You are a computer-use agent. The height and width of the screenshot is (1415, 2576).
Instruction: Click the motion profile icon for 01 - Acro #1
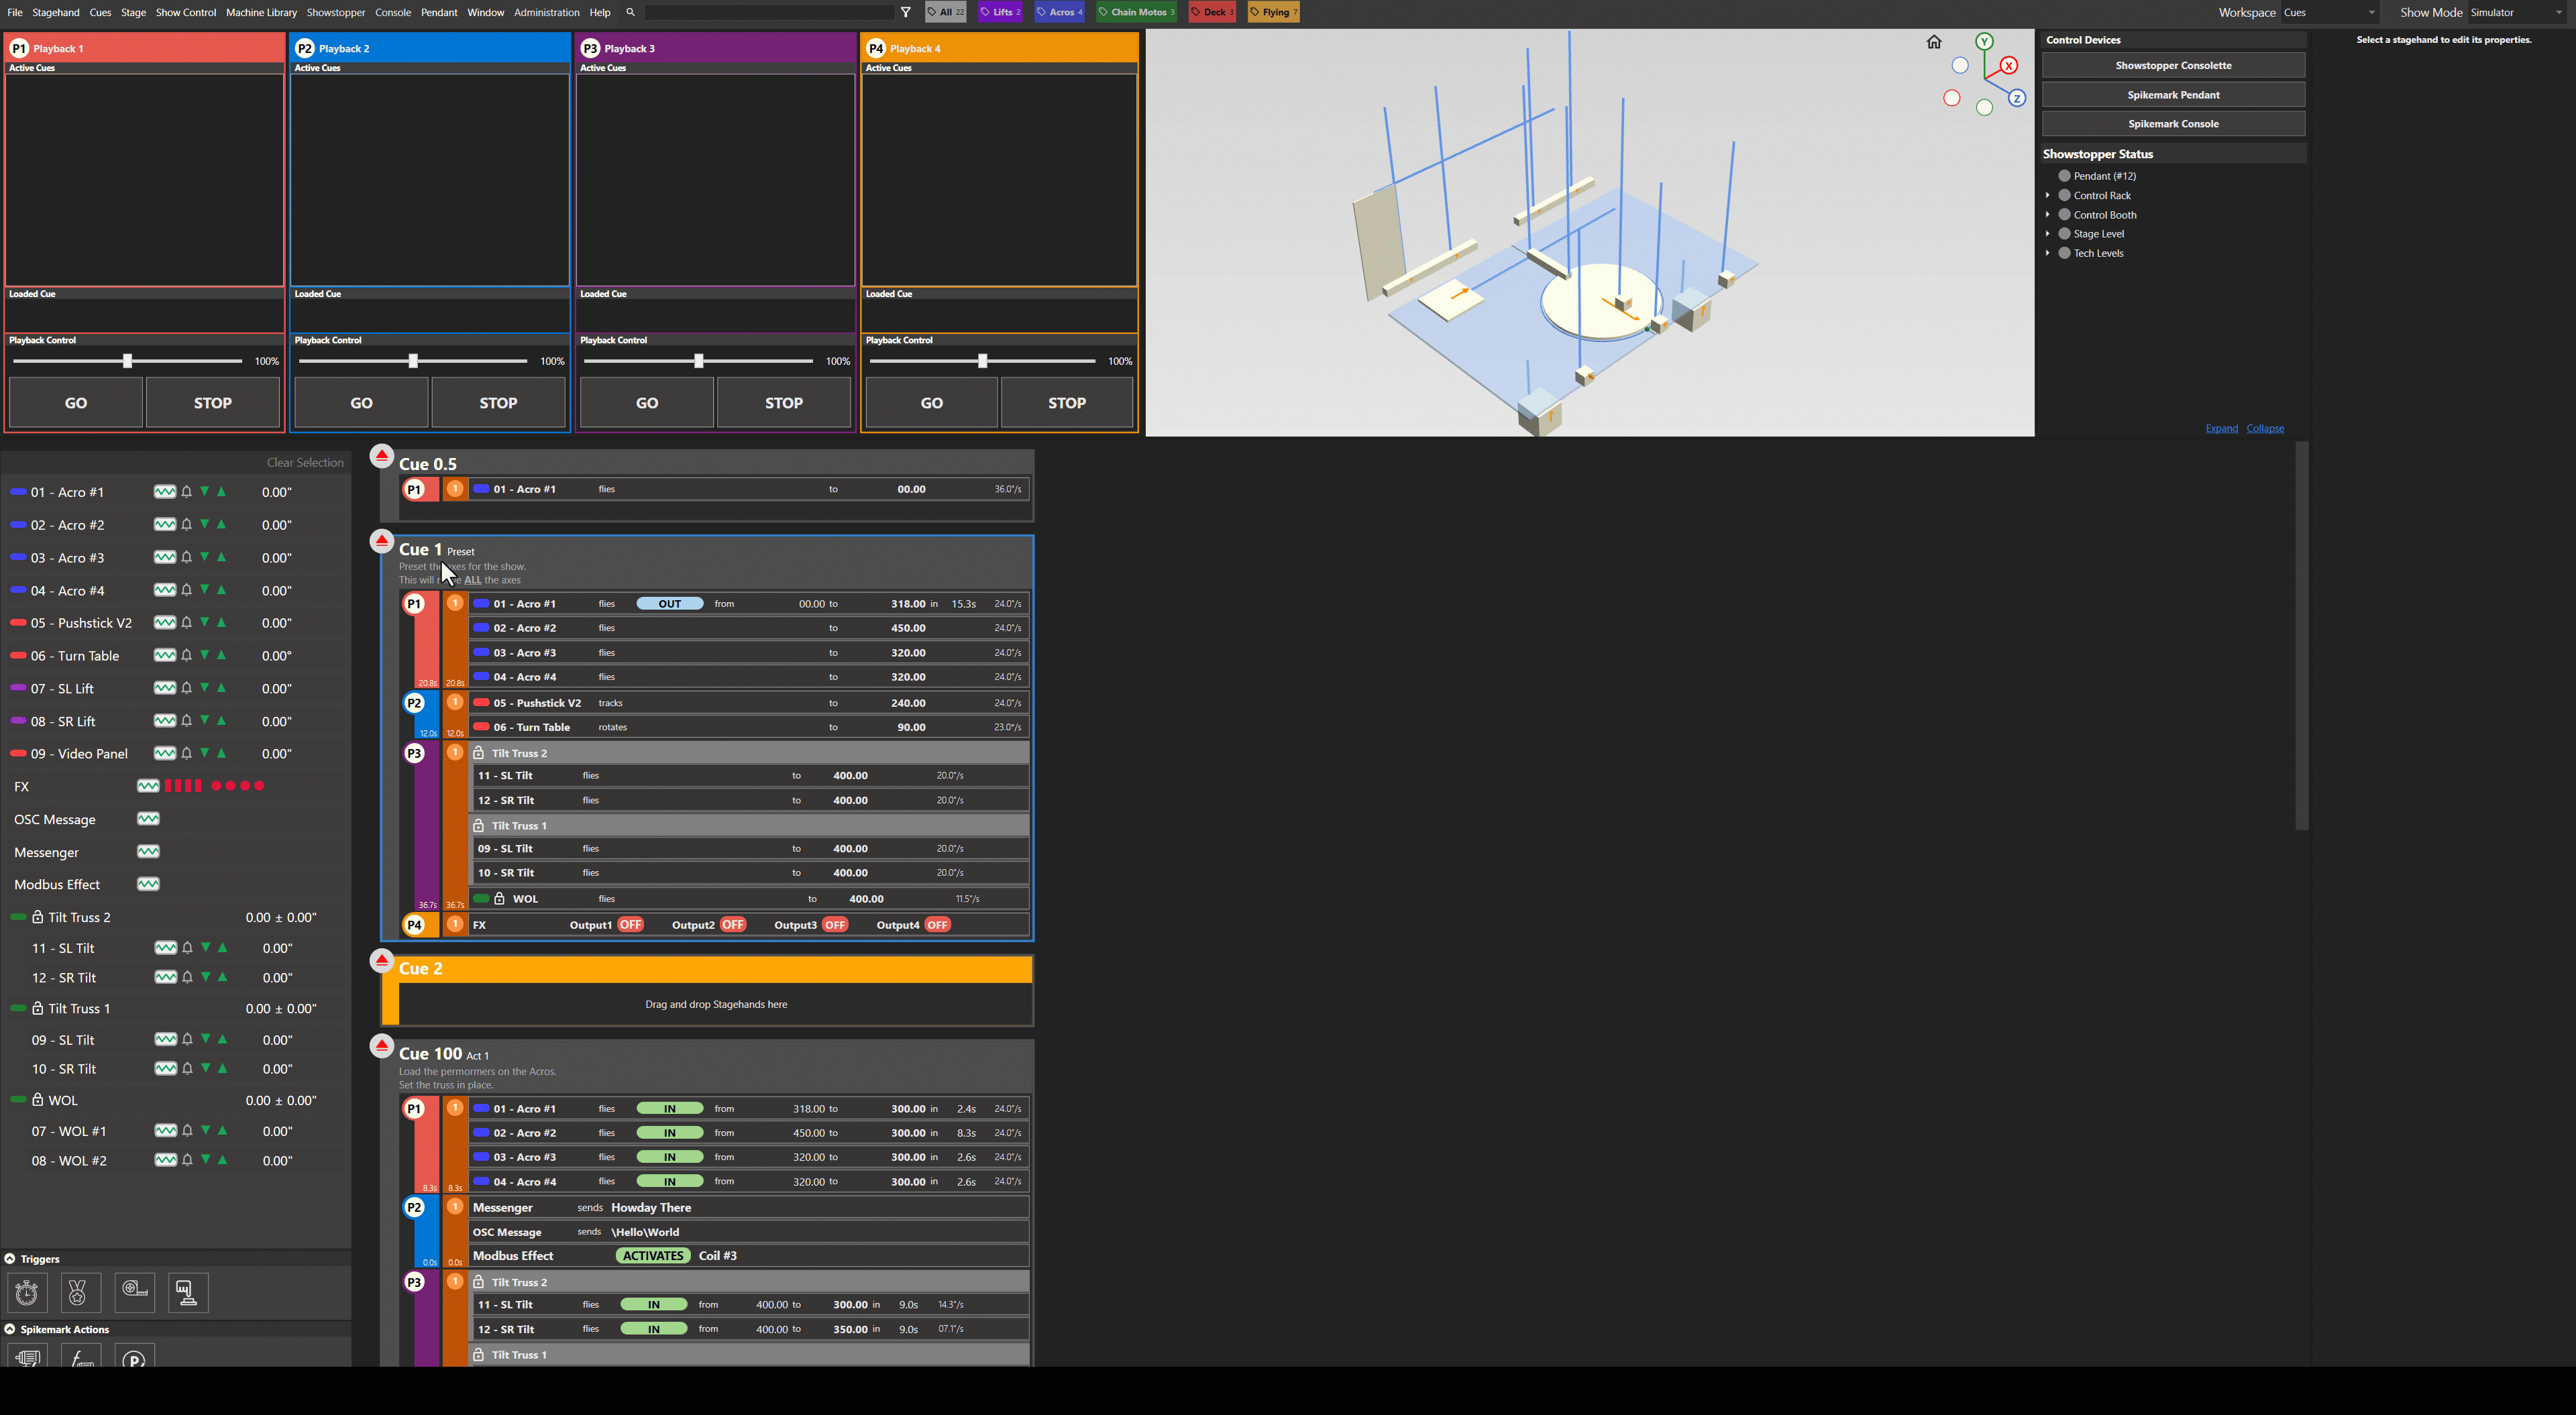pyautogui.click(x=165, y=491)
